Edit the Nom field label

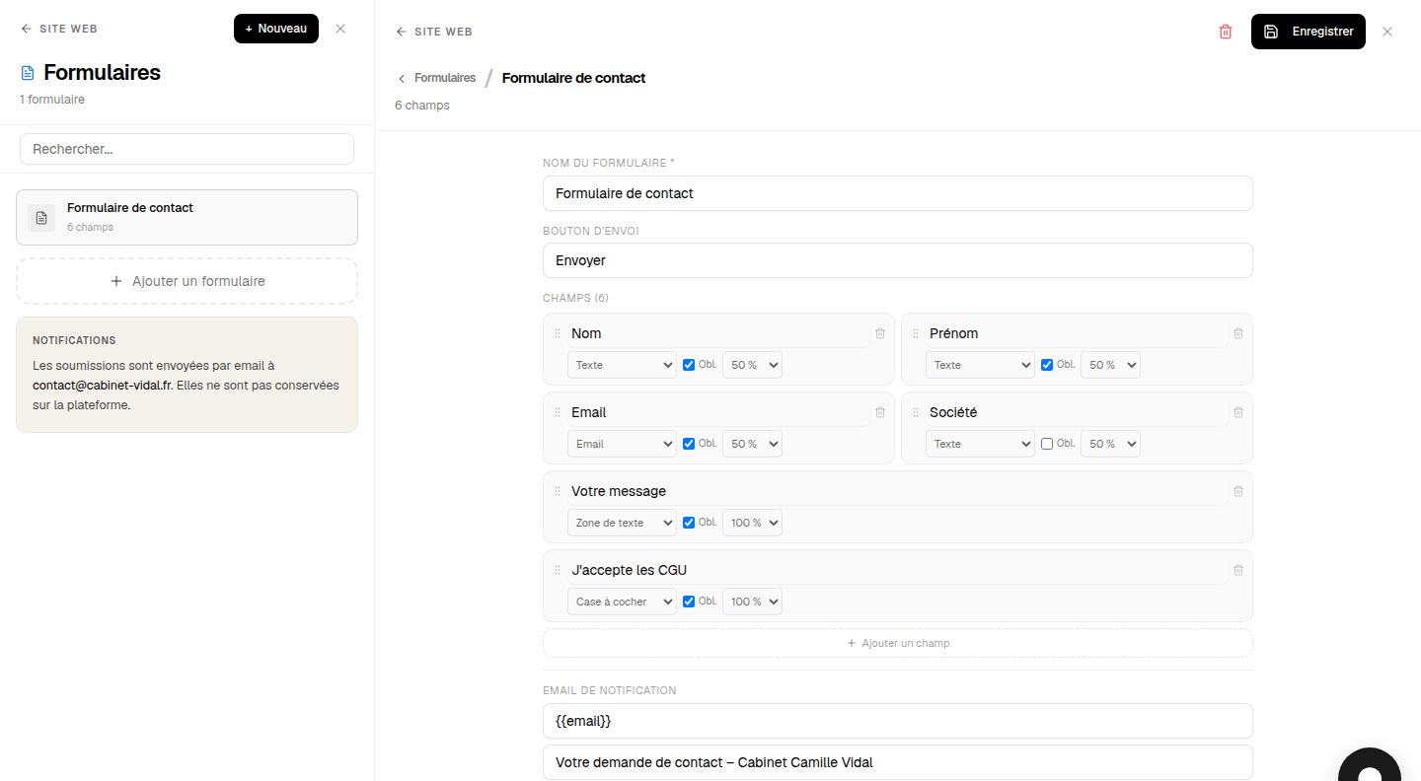point(718,333)
